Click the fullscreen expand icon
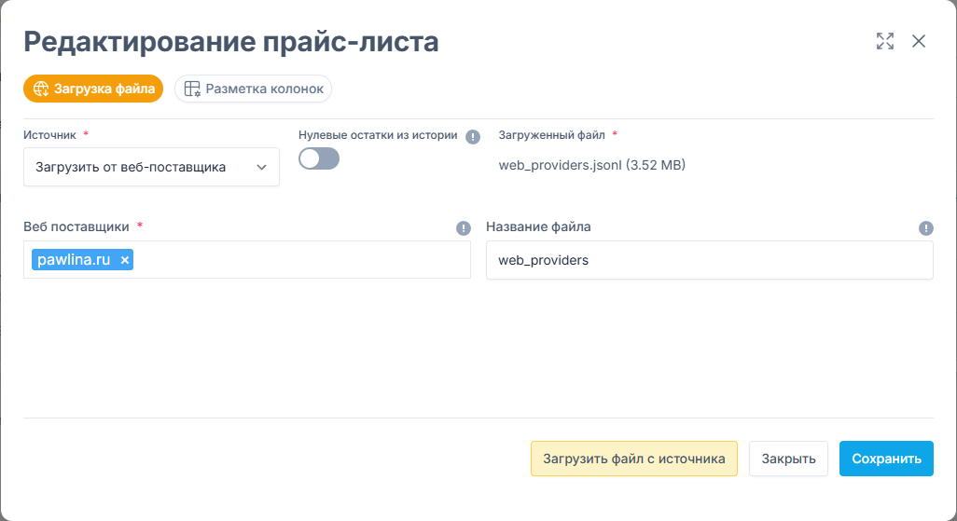Screen dimensions: 957x521 tap(885, 41)
